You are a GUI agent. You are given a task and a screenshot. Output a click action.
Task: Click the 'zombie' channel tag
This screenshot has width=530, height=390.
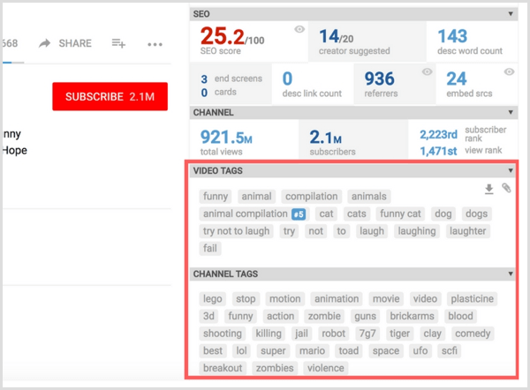[324, 316]
